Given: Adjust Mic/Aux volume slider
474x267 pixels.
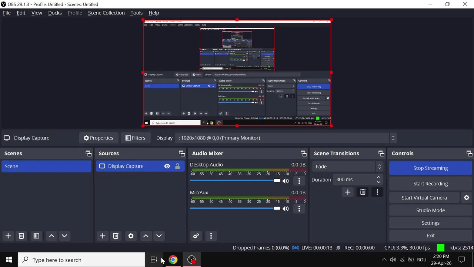Looking at the screenshot, I should [x=235, y=208].
